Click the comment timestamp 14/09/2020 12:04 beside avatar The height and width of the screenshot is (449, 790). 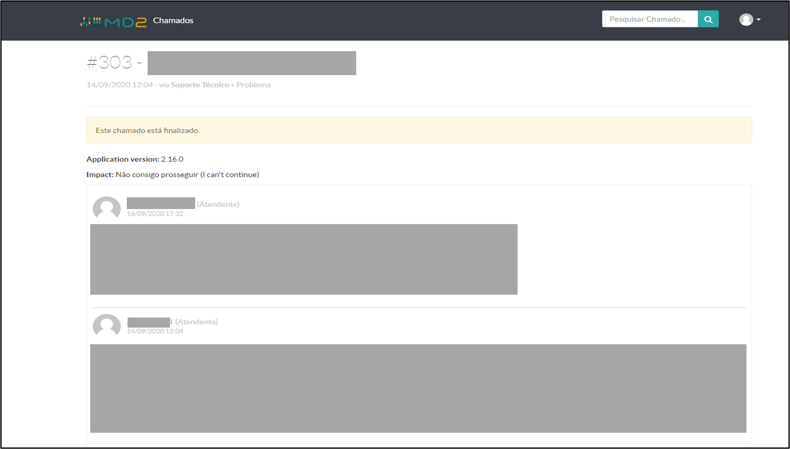pos(155,331)
